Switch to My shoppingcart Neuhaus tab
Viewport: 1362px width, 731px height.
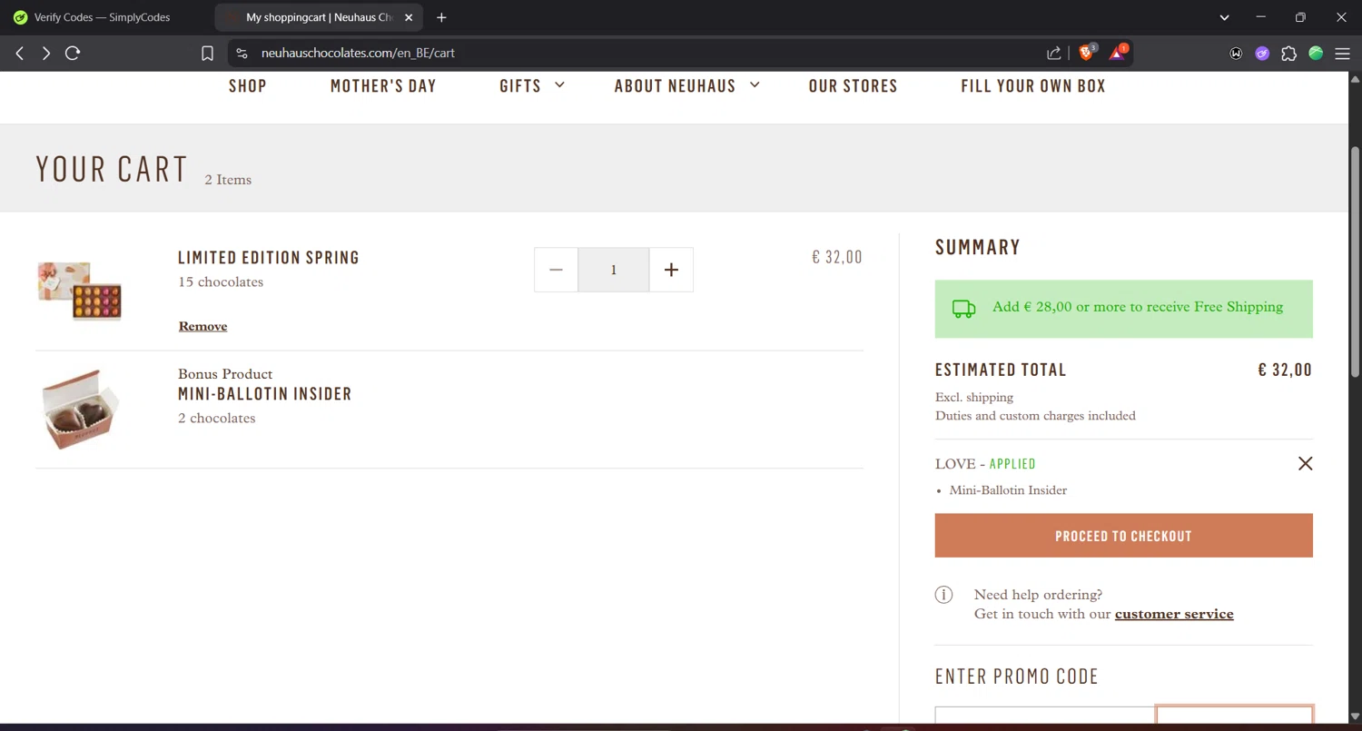coord(319,17)
